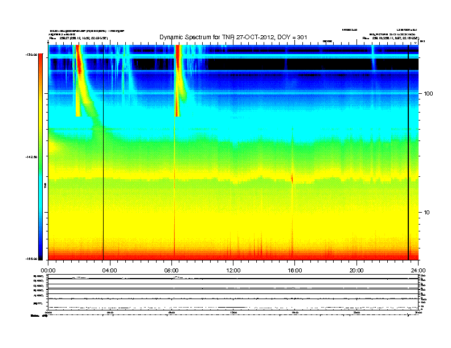Click the "24:00" time axis label
The width and height of the screenshot is (451, 348).
(418, 271)
